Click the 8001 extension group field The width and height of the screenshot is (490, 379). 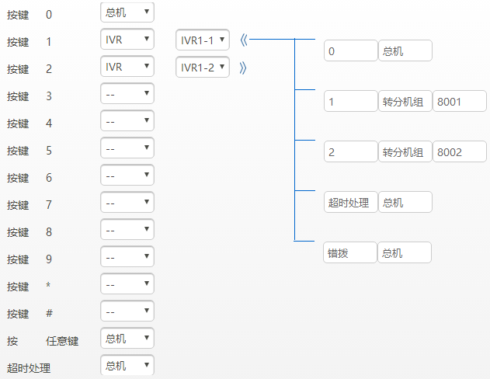point(459,102)
